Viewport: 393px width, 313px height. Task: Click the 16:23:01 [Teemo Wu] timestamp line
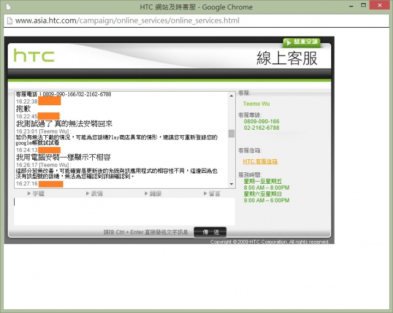click(x=44, y=131)
